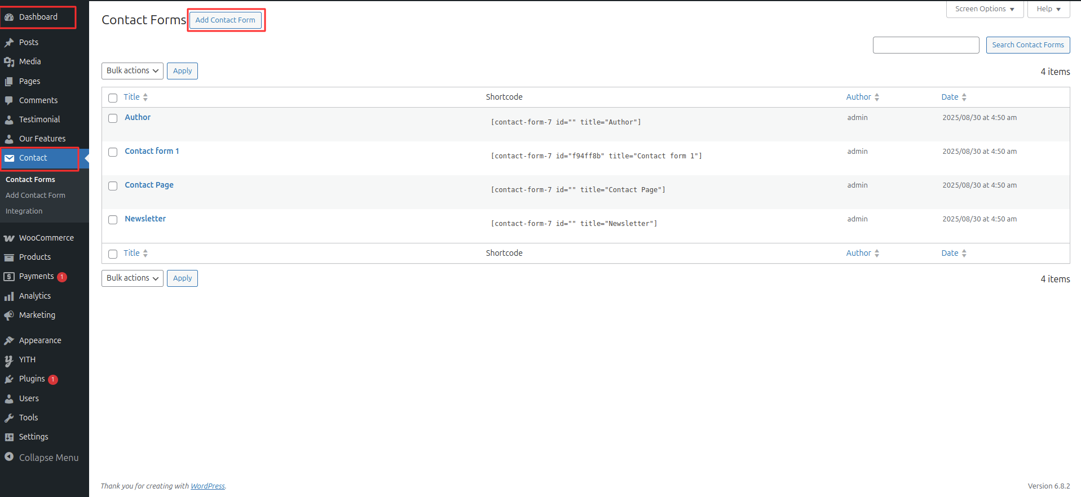
Task: Click the Posts pushpin icon
Action: point(9,42)
